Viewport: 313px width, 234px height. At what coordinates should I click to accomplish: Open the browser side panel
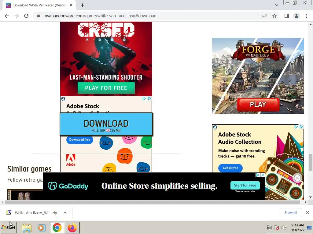coord(287,16)
